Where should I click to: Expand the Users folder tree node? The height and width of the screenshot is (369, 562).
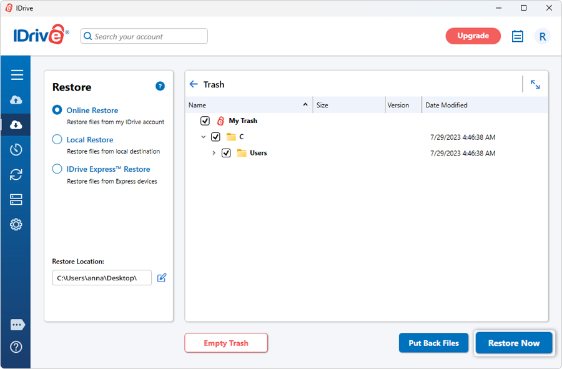point(214,153)
